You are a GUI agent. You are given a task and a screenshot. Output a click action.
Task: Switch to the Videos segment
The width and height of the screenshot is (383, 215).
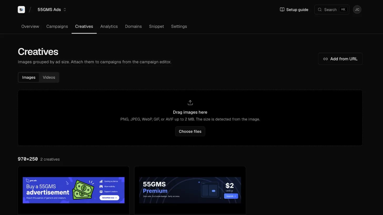tap(49, 77)
